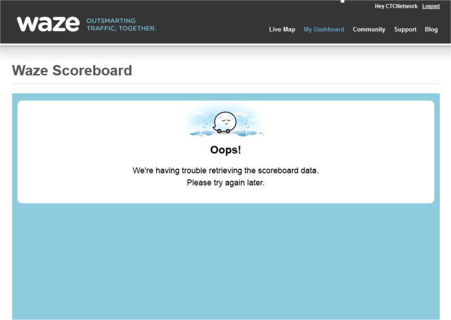
Task: Visit the Blog link
Action: [x=431, y=29]
